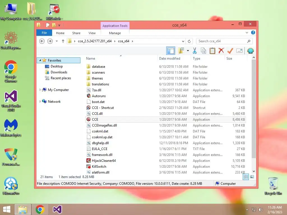This screenshot has height=215, width=287.
Task: Click the rename card icon in toolbar
Action: click(x=239, y=51)
